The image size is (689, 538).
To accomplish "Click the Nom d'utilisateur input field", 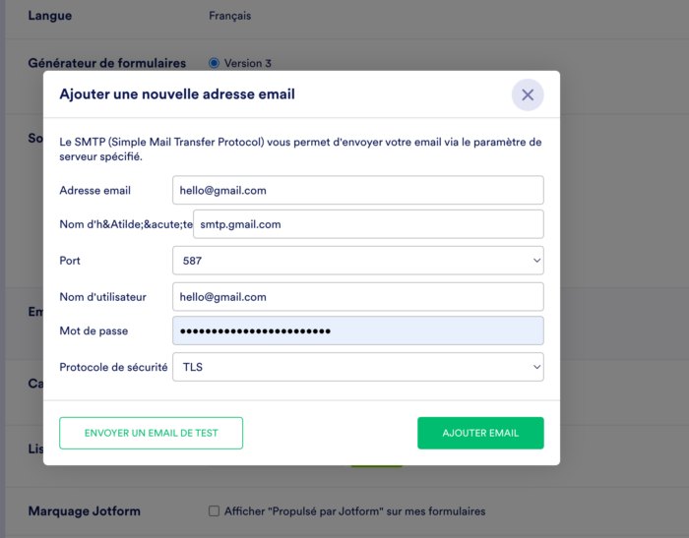I will 357,296.
